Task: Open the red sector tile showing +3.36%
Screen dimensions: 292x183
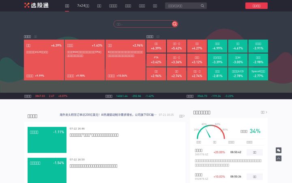Action: coord(176,60)
